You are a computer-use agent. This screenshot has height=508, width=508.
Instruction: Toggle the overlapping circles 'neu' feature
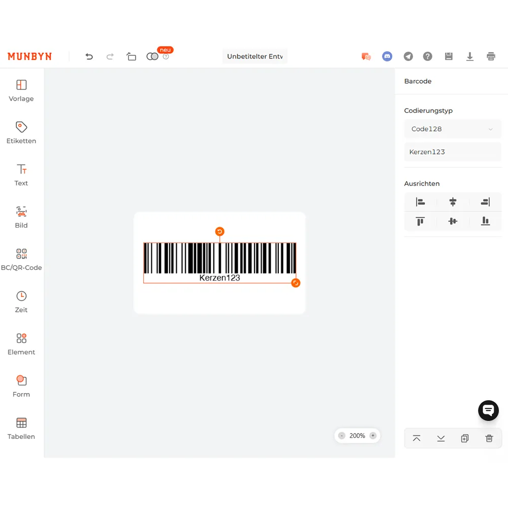point(152,57)
